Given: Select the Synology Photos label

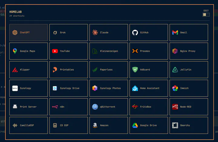Looking at the screenshot, I should 111,88.
